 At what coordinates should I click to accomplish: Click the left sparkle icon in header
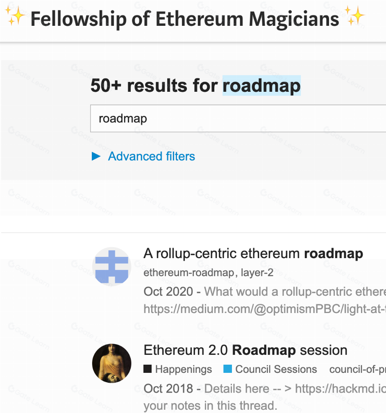coord(16,17)
